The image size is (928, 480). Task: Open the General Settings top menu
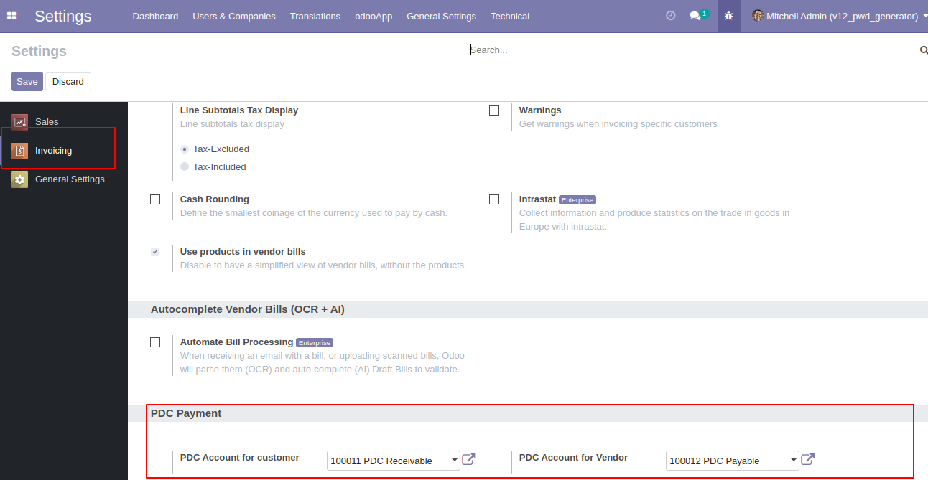[441, 16]
